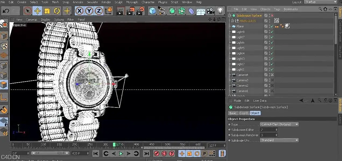Enable the Subdivision Surface red X

click(272, 16)
